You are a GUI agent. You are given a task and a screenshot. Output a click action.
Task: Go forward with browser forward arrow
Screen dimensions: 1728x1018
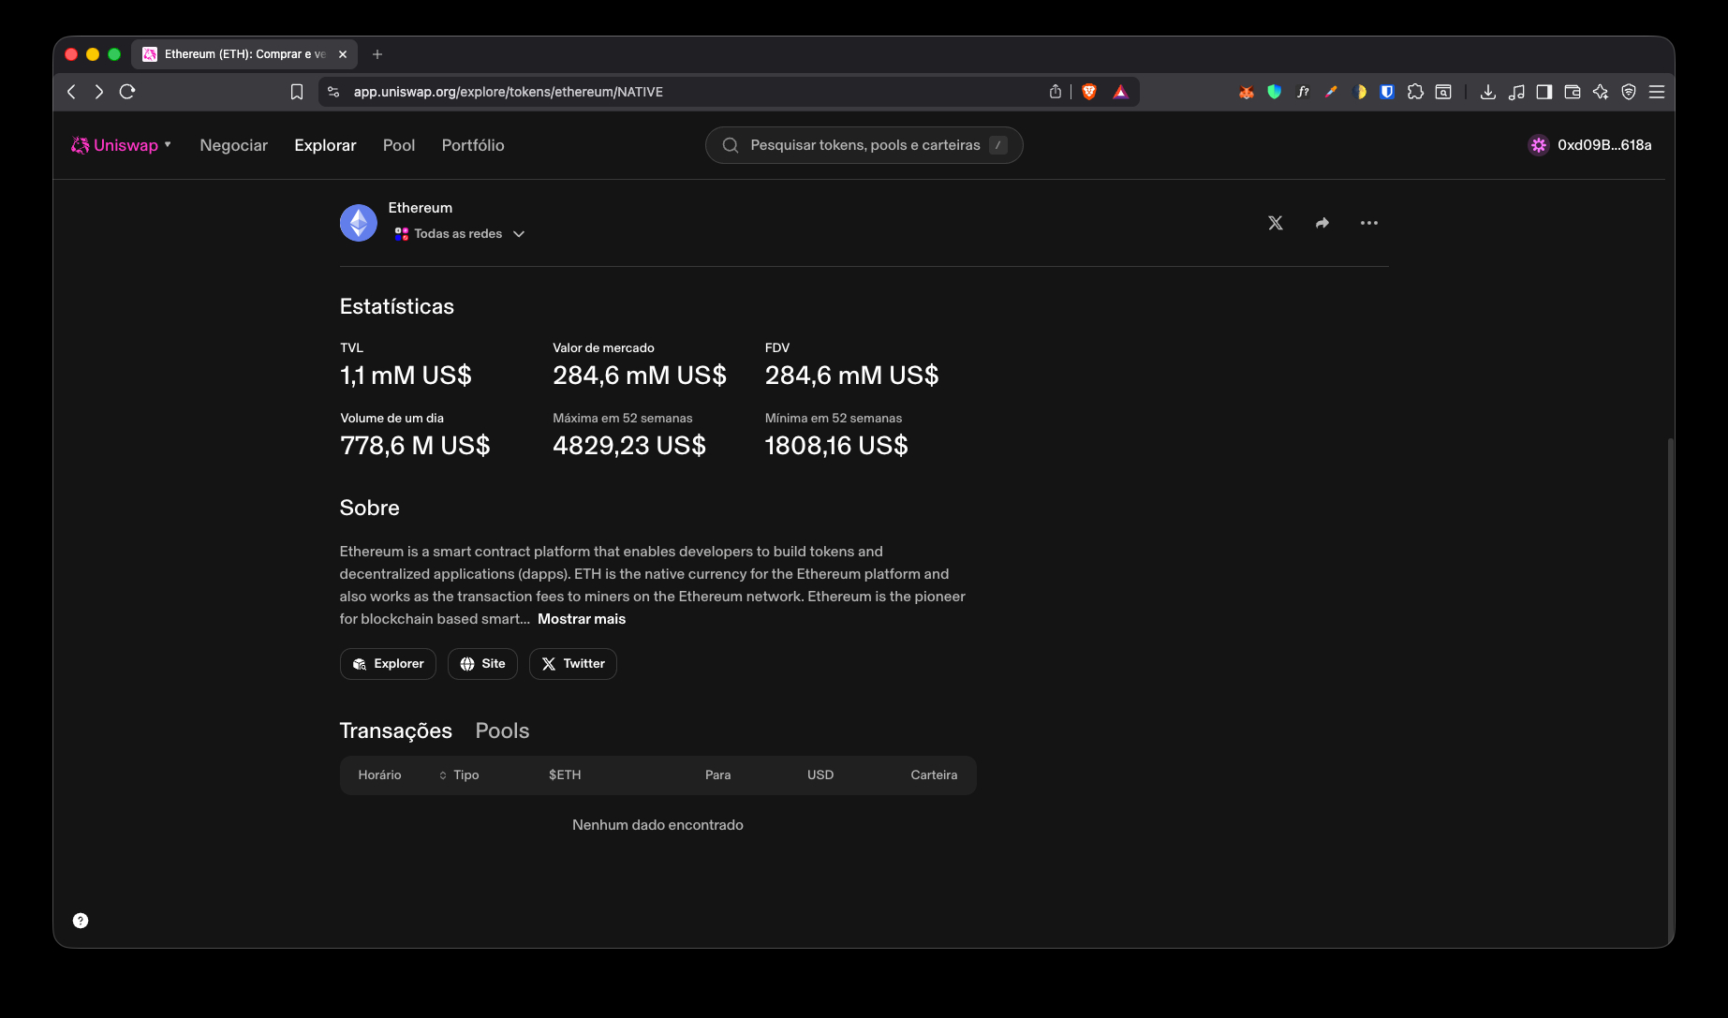99,92
